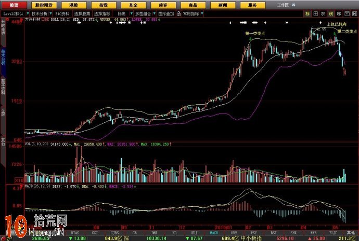The width and height of the screenshot is (359, 241).
Task: Click the 上轨已转向 chart annotation
Action: coord(336,24)
